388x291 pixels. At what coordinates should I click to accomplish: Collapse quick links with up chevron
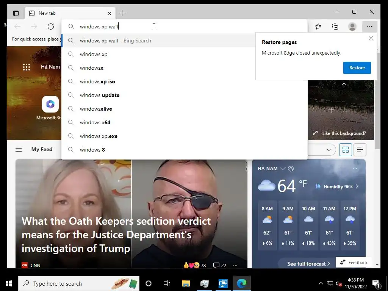(344, 84)
